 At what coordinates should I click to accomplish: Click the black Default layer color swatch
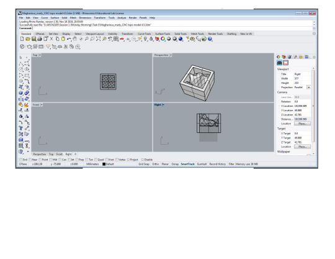pyautogui.click(x=104, y=164)
